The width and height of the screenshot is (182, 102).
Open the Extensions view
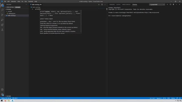[2, 25]
